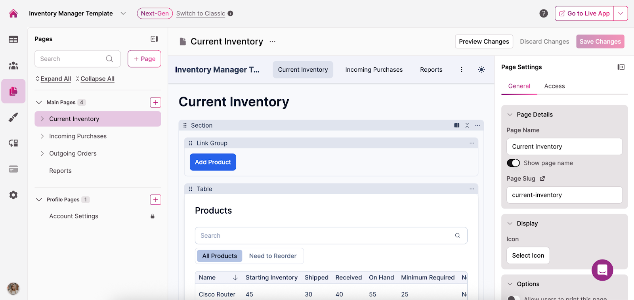Viewport: 634px width, 300px height.
Task: Collapse the Pages panel using its icon
Action: (x=154, y=39)
